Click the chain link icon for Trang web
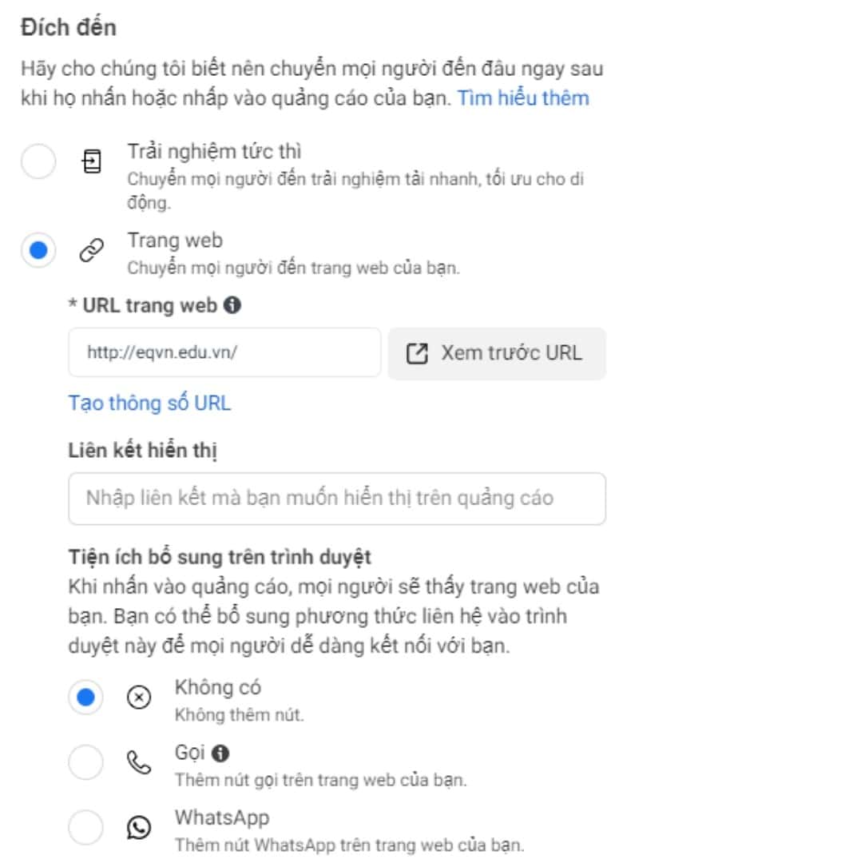Image resolution: width=845 pixels, height=863 pixels. point(93,252)
